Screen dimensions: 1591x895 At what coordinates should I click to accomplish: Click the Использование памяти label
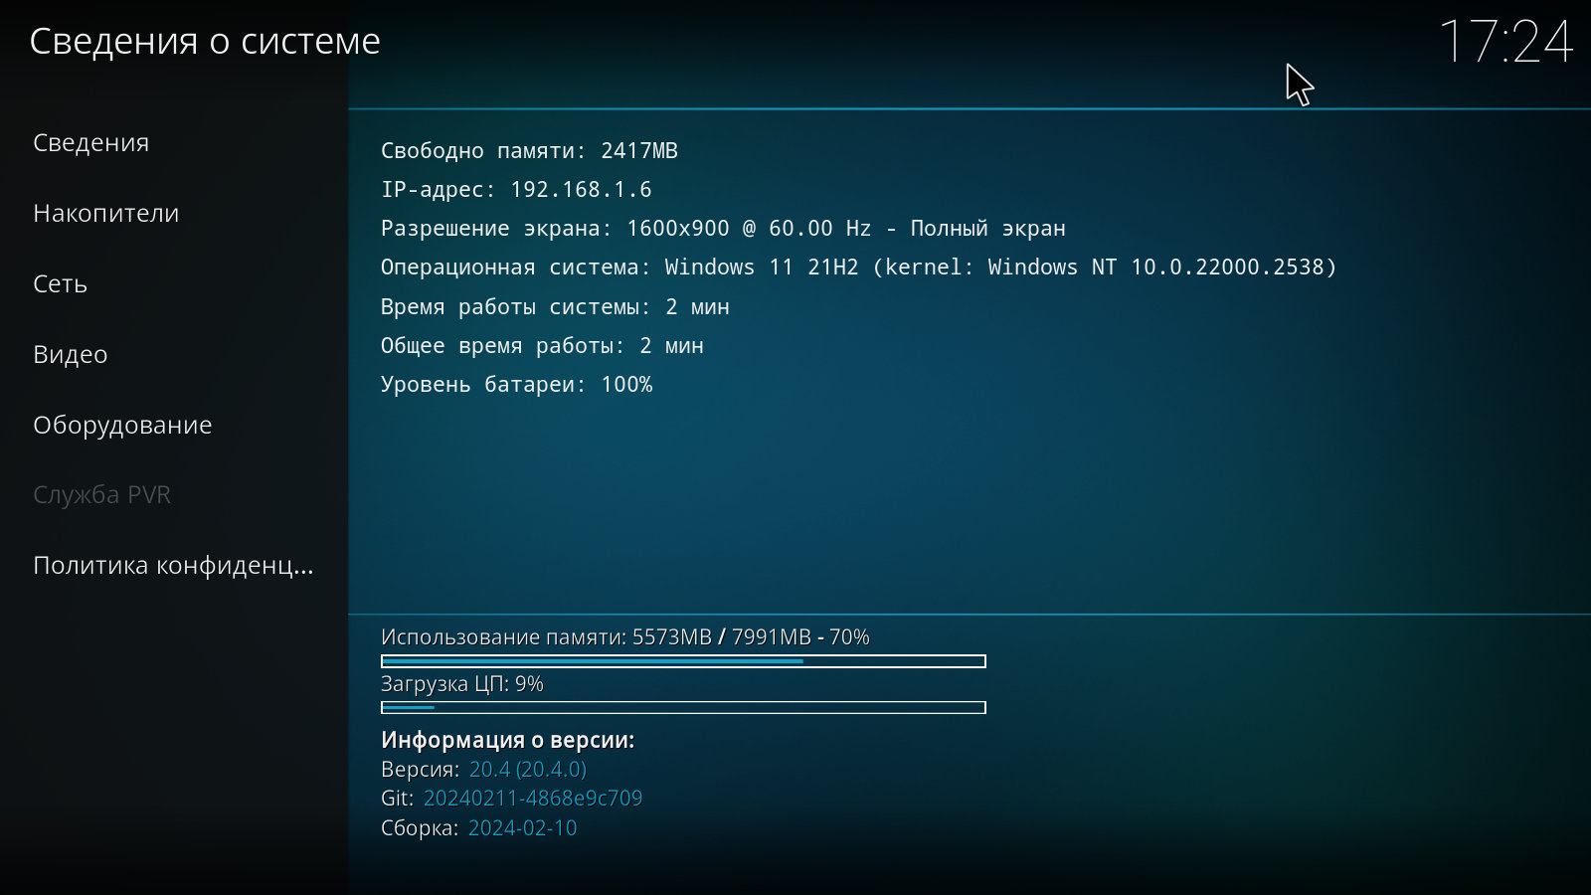[625, 636]
